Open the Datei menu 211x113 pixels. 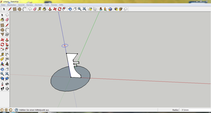tap(3, 5)
